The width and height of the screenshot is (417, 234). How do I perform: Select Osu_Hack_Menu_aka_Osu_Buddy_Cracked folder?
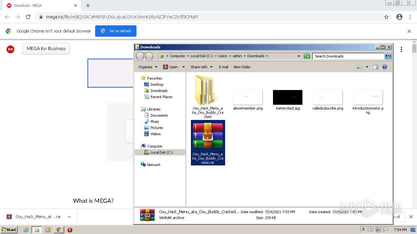coord(208,97)
